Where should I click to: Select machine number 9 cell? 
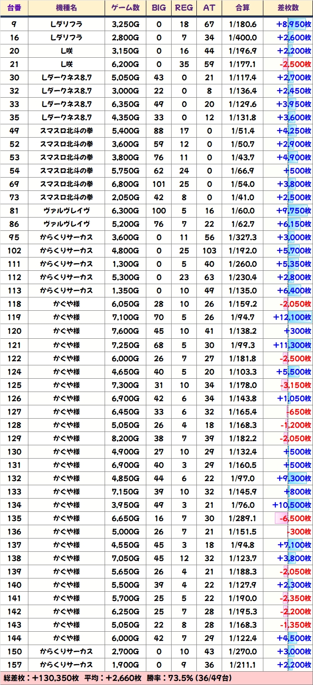tap(14, 24)
